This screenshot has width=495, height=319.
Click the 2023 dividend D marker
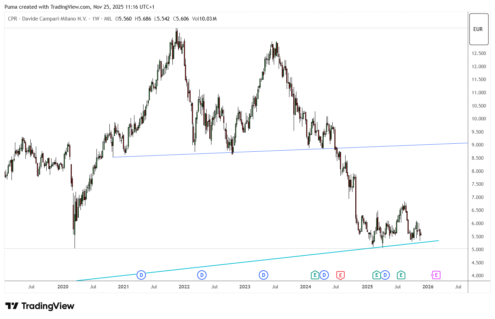(264, 275)
